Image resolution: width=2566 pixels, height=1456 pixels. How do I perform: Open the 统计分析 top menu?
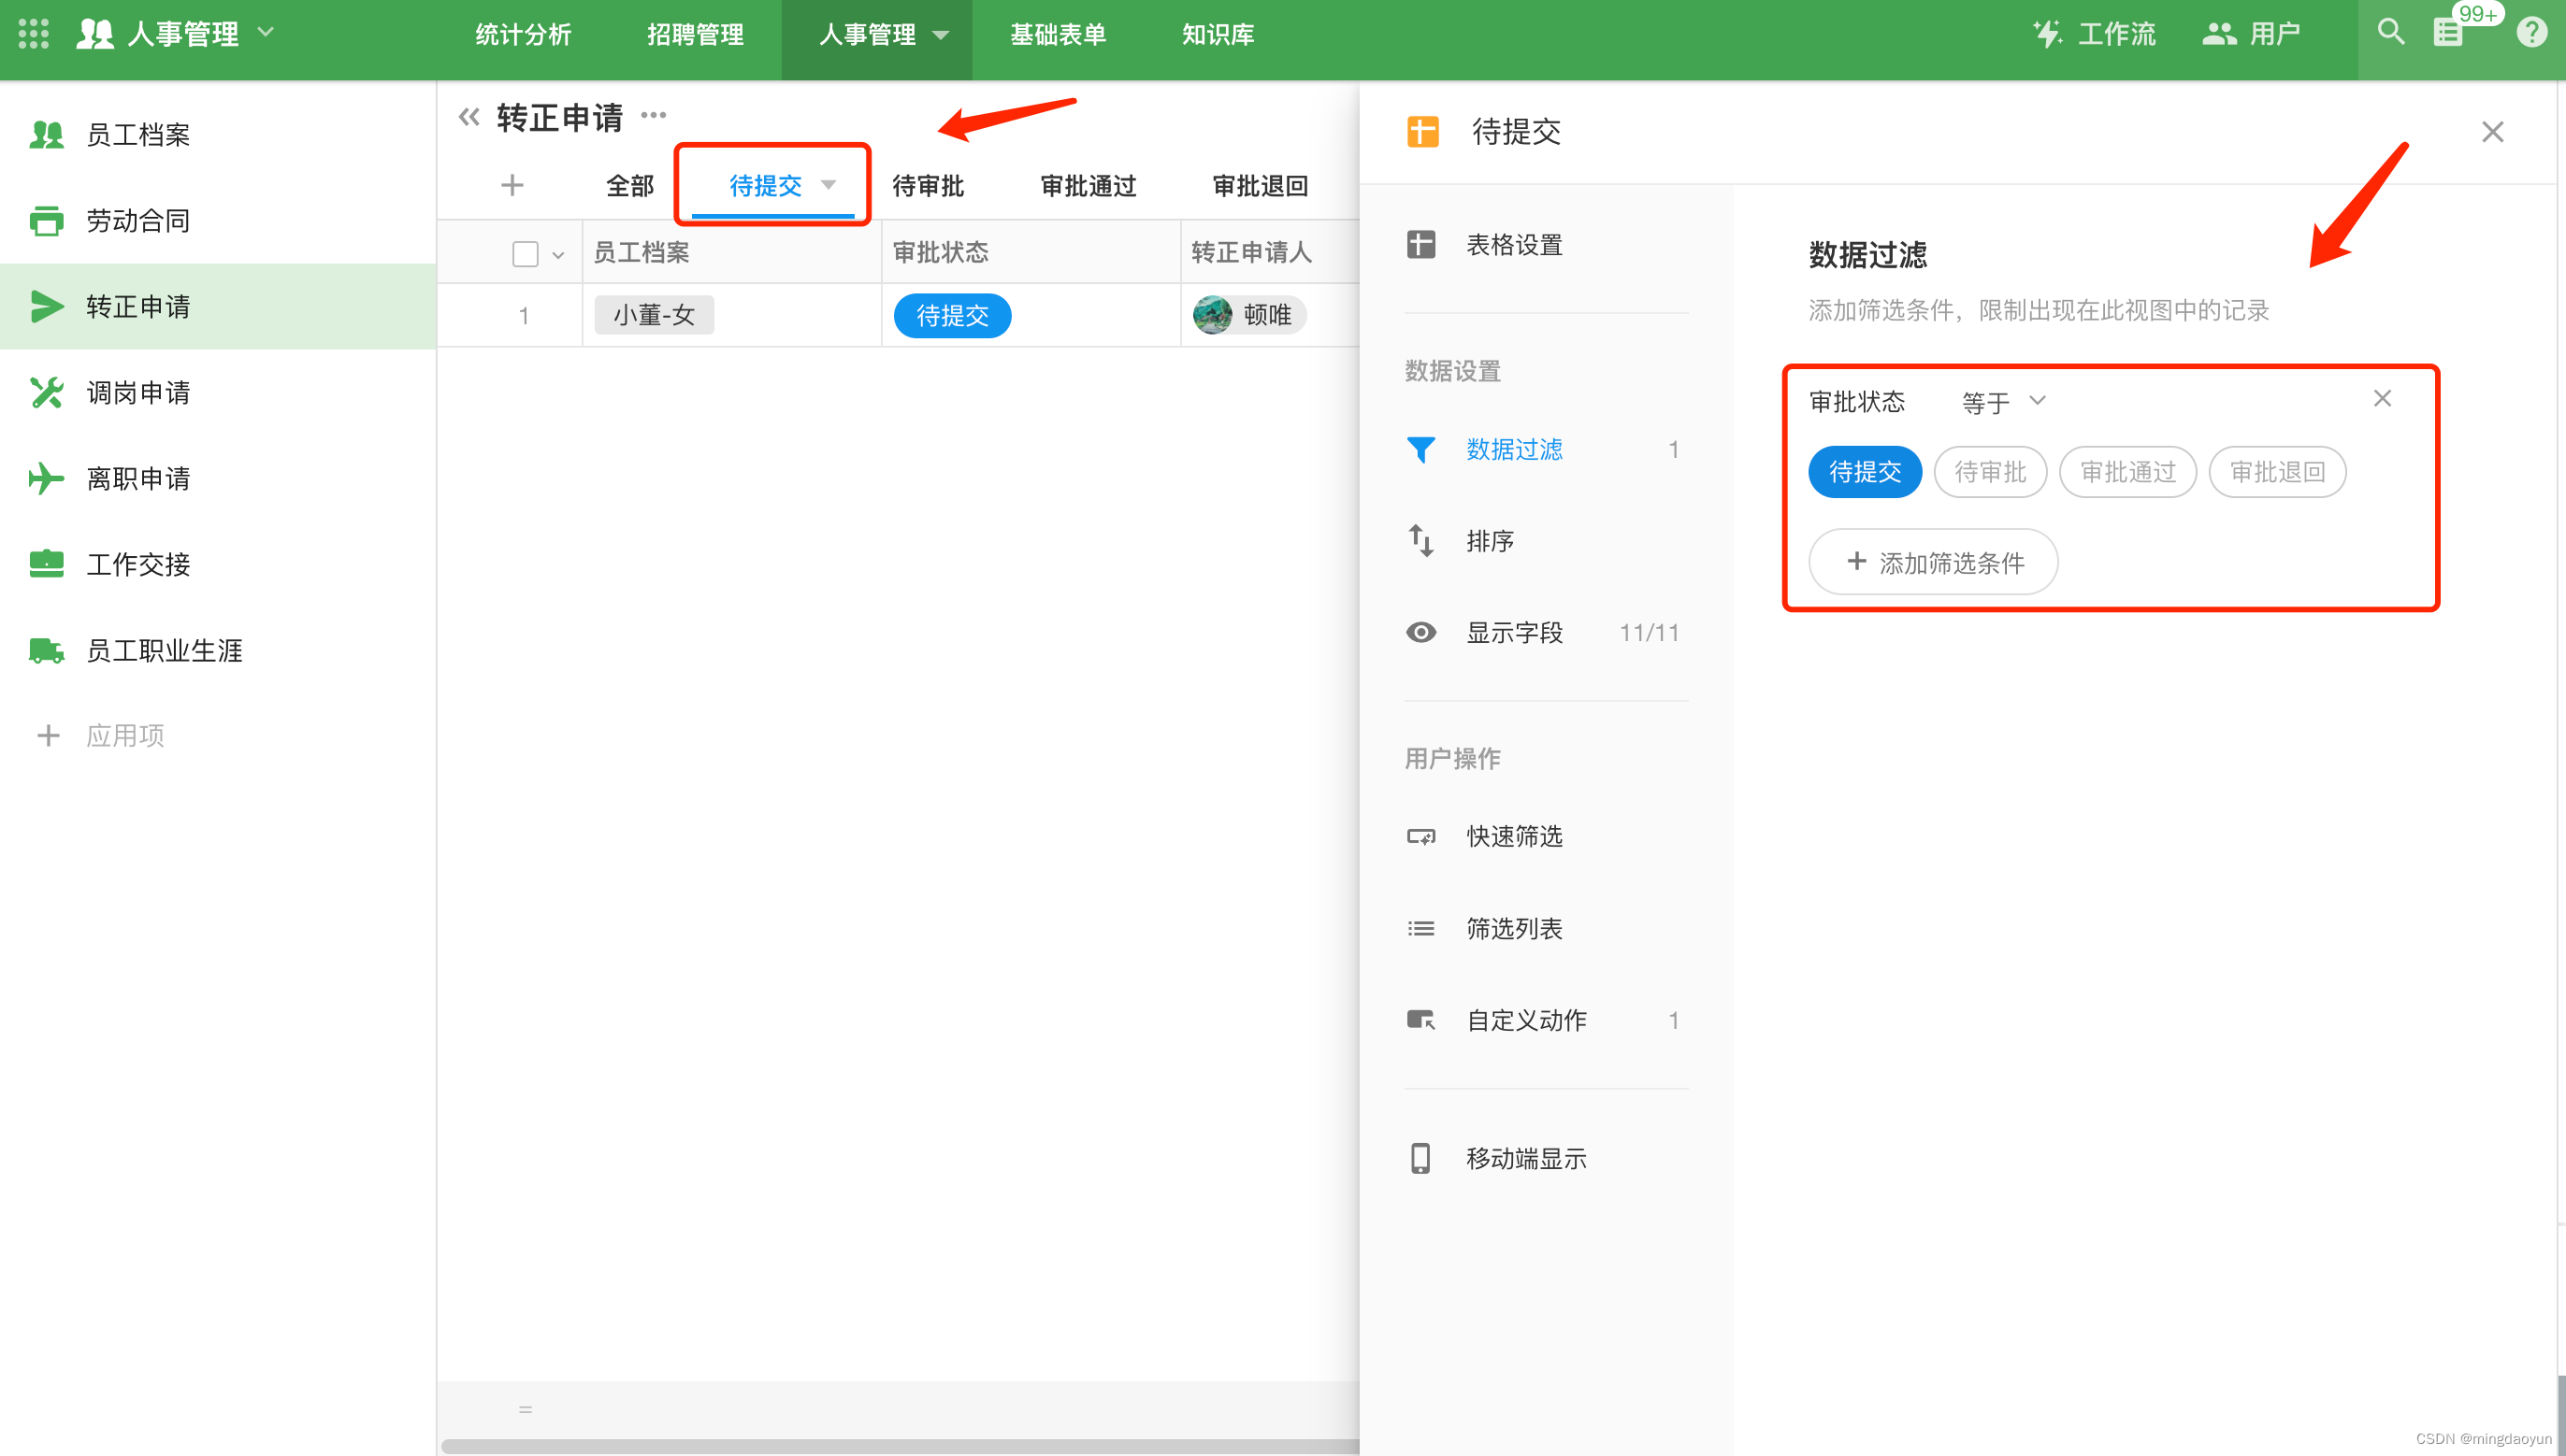[x=522, y=35]
